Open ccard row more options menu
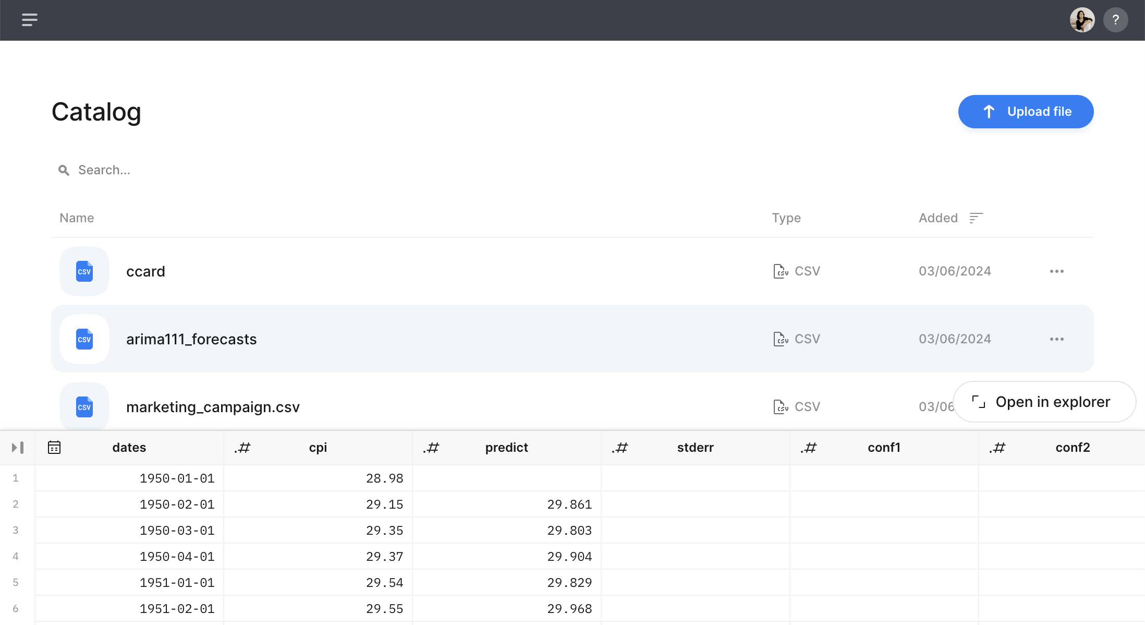1145x625 pixels. coord(1056,271)
